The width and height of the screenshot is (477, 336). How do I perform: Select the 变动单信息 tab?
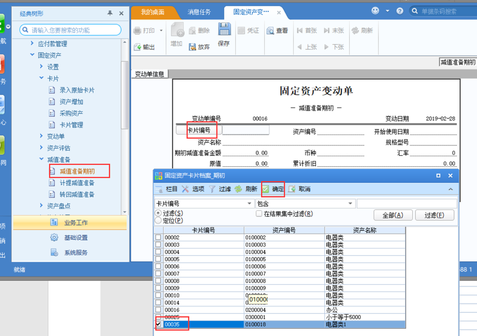149,74
